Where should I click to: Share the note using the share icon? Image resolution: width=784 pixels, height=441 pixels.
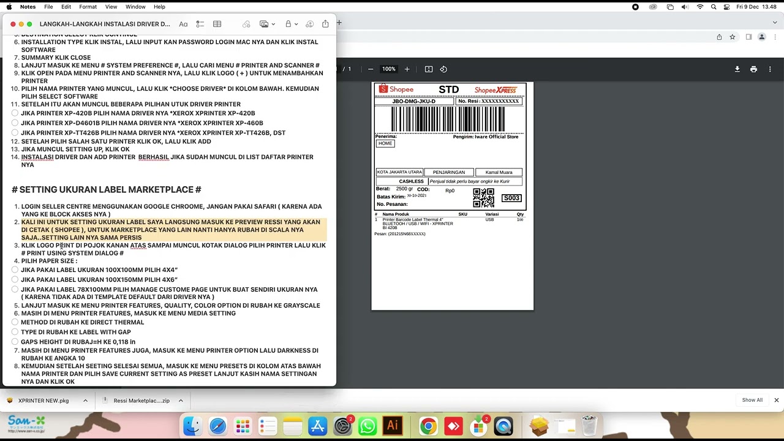pyautogui.click(x=325, y=24)
